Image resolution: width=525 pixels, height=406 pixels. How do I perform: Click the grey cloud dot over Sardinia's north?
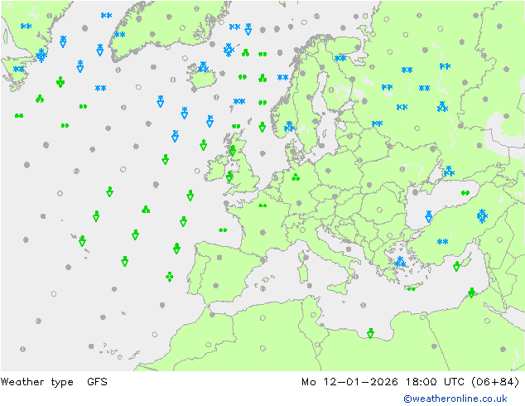(306, 258)
